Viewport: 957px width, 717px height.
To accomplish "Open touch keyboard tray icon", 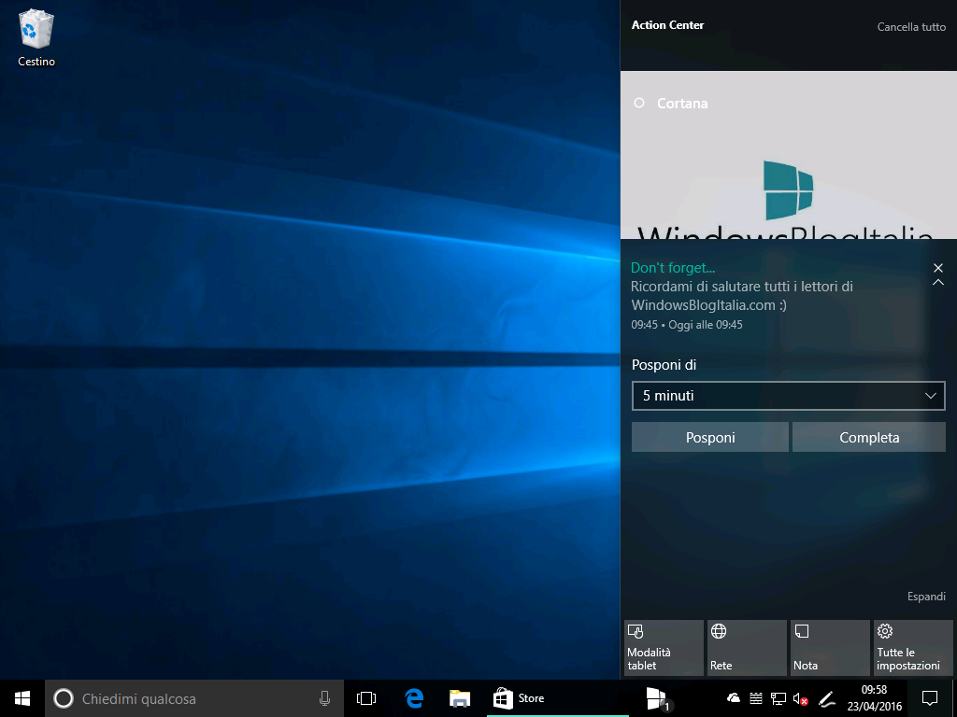I will (x=755, y=698).
